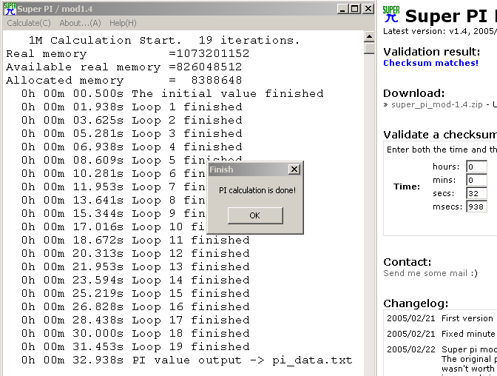Viewport: 497px width, 376px height.
Task: Click the scrollbar up arrow
Action: coord(369,37)
